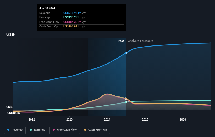Click the 2025 x-axis label

145,119
